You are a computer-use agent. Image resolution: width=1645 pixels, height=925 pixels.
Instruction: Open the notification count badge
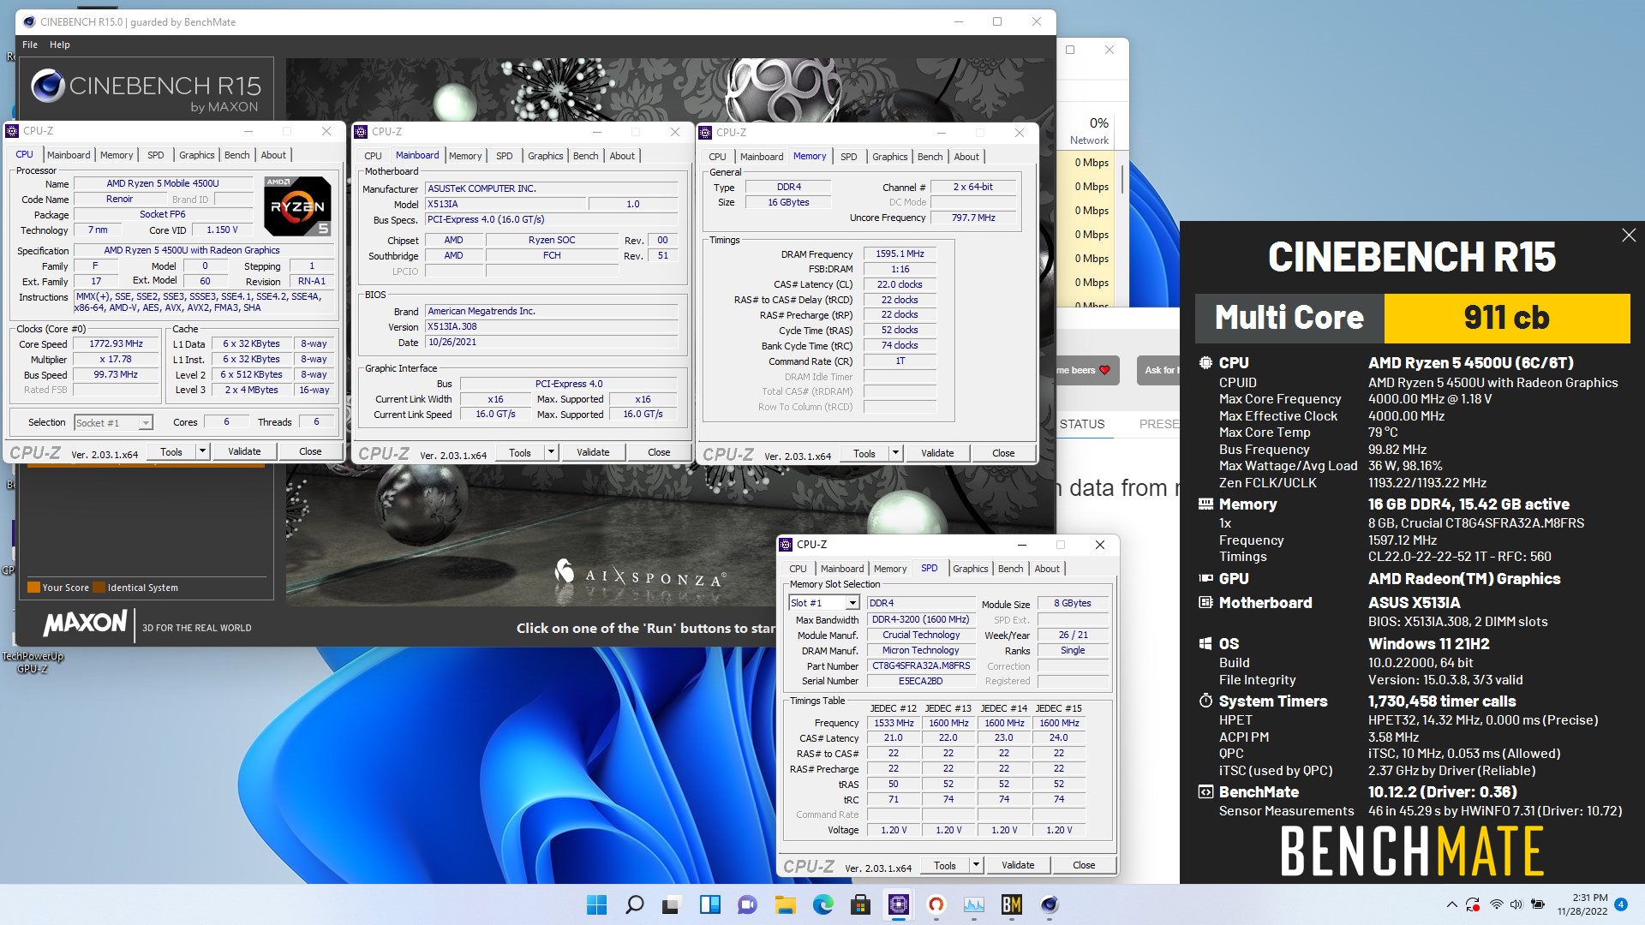point(1620,904)
